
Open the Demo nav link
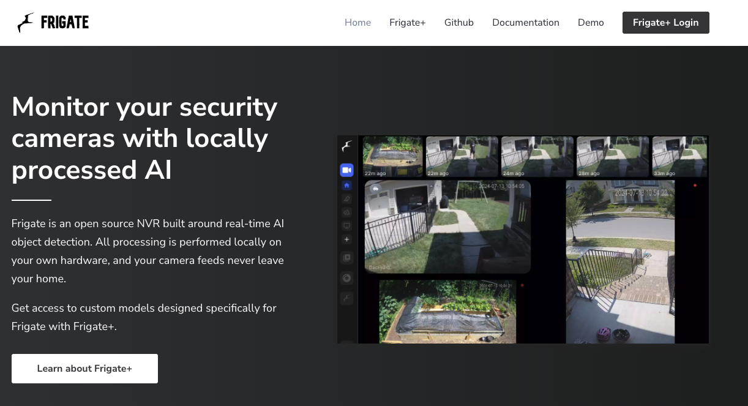(x=591, y=23)
